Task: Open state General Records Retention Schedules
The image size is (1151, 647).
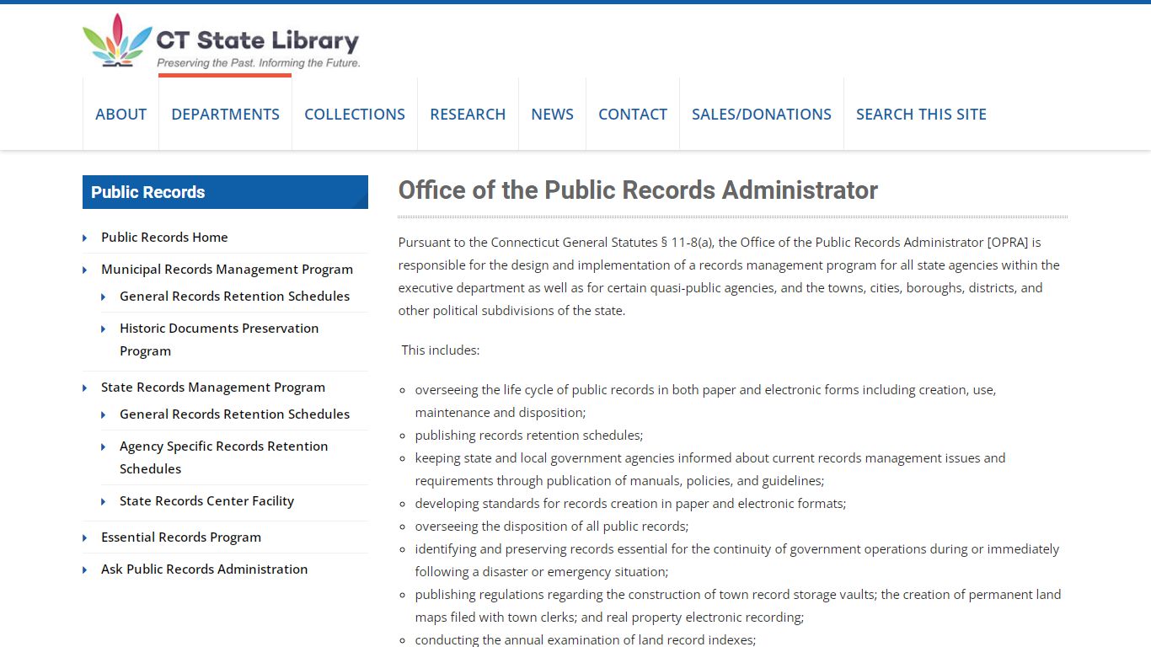Action: pos(234,414)
